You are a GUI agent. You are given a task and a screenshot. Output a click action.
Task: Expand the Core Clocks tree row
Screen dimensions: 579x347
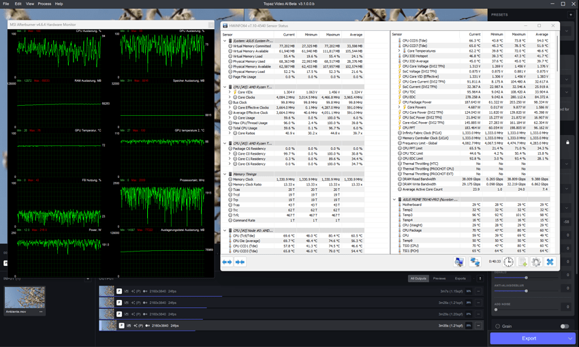pos(230,97)
